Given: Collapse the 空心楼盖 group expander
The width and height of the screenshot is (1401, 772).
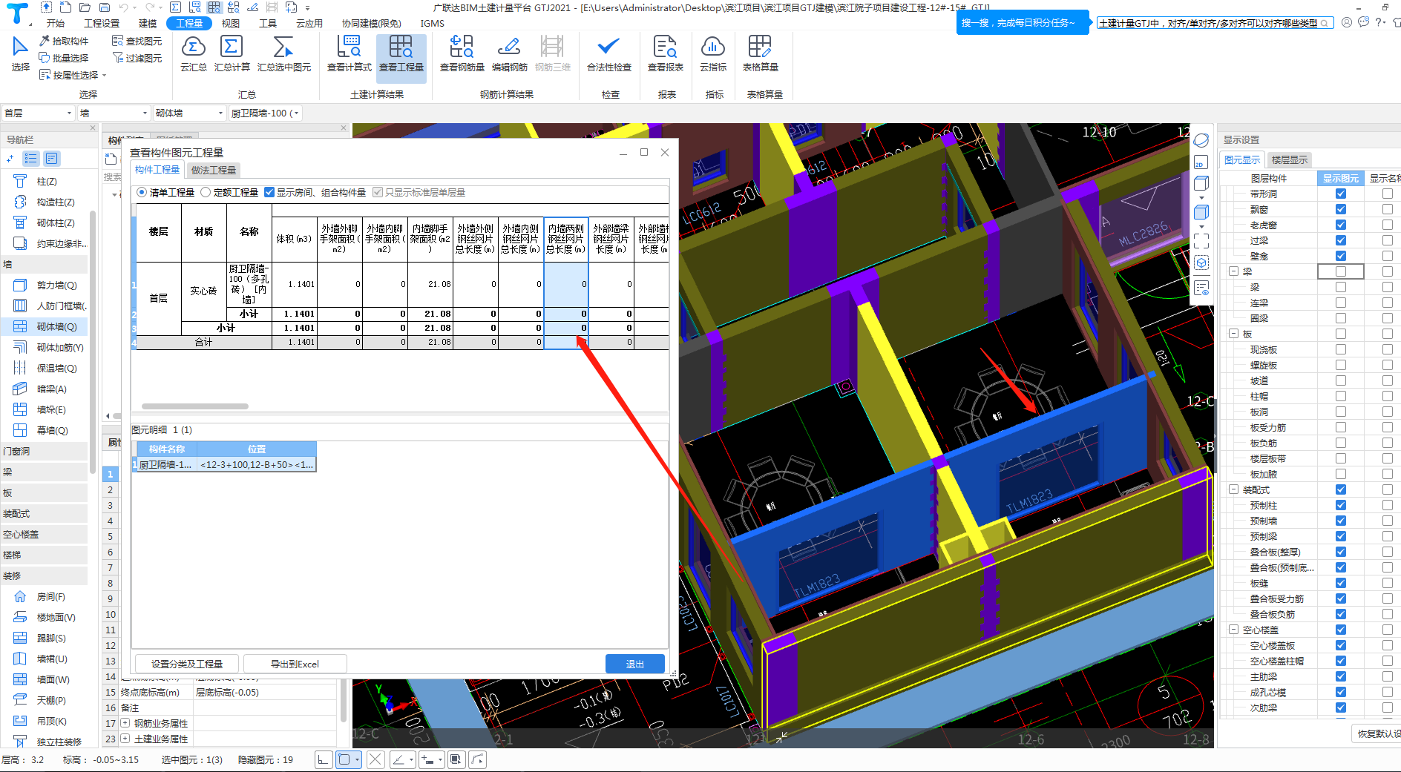Looking at the screenshot, I should click(x=1233, y=630).
